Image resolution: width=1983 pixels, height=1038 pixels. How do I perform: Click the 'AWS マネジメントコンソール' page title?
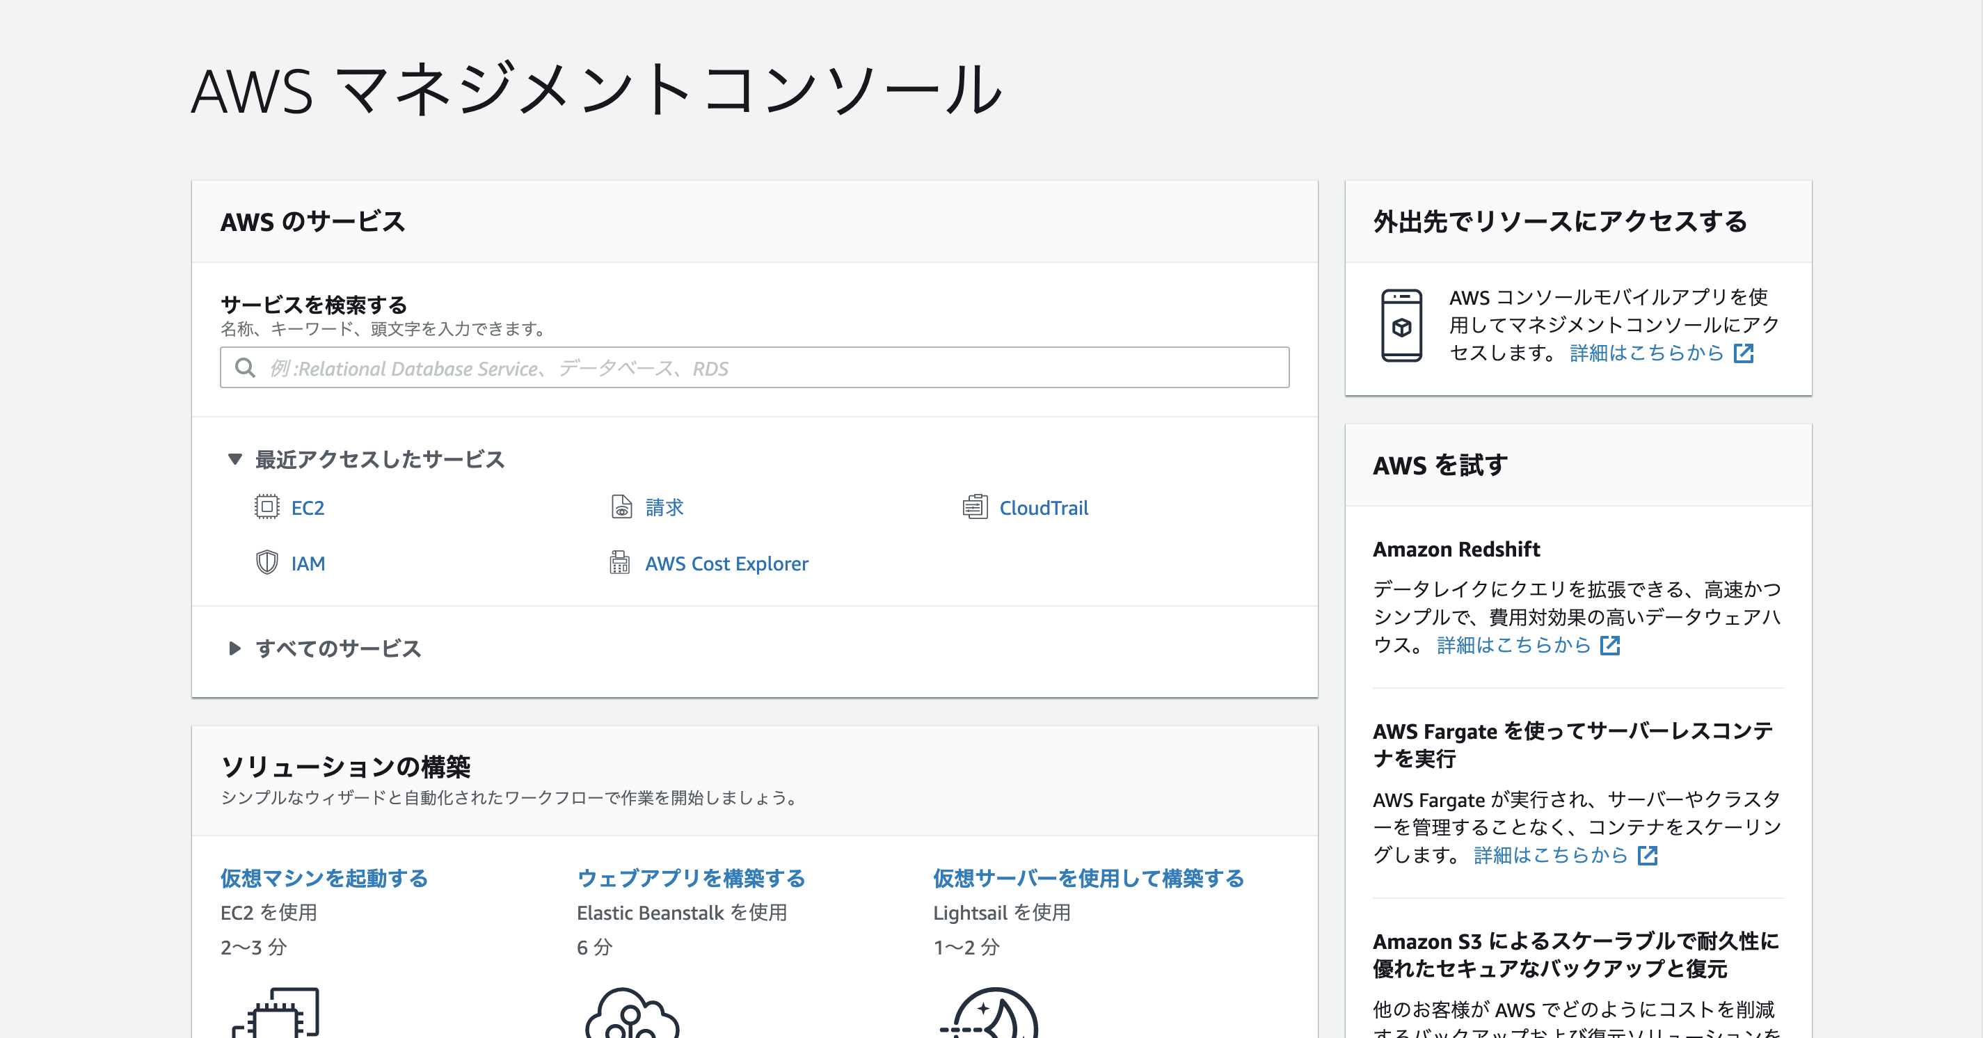pos(596,90)
